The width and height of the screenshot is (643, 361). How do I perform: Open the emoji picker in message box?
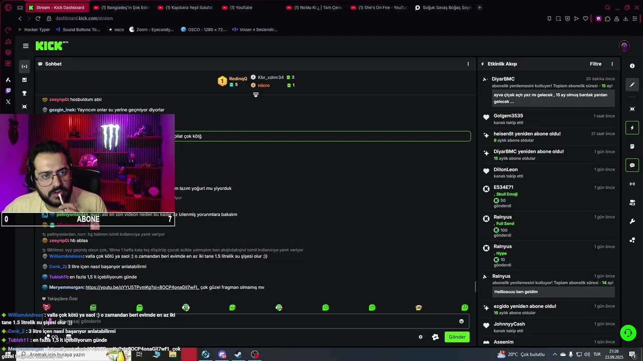point(462,321)
